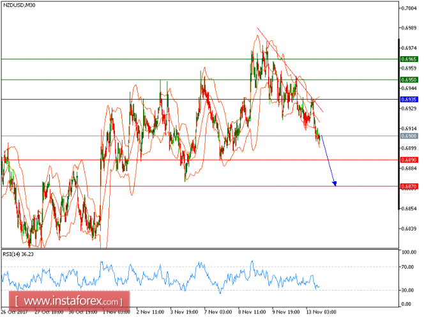The image size is (424, 318).
Task: Click the 0.6914 price axis value
Action: [x=409, y=129]
